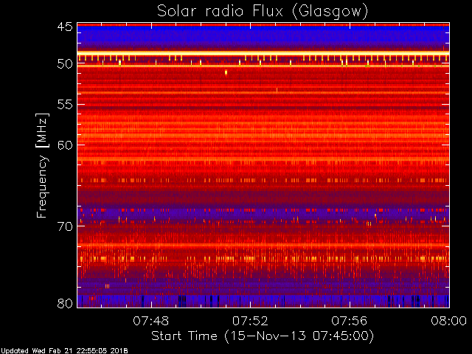The image size is (472, 354).
Task: Select the '70' frequency axis label
Action: pyautogui.click(x=65, y=226)
